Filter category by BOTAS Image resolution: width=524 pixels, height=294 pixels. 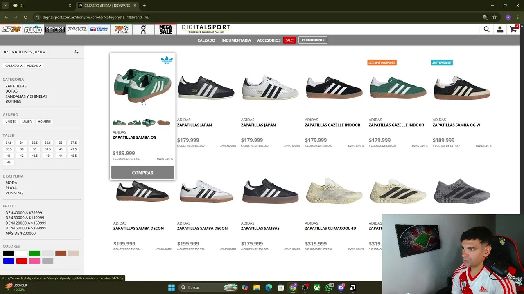coord(11,91)
